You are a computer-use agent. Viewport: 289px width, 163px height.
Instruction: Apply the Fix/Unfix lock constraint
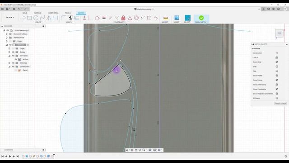point(123,18)
